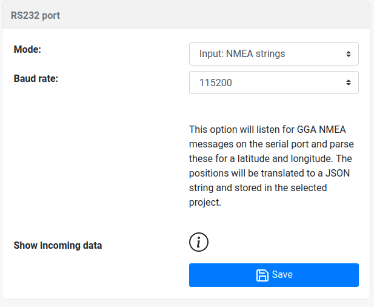The image size is (374, 307).
Task: Click the floppy disk icon on Save
Action: click(x=262, y=275)
